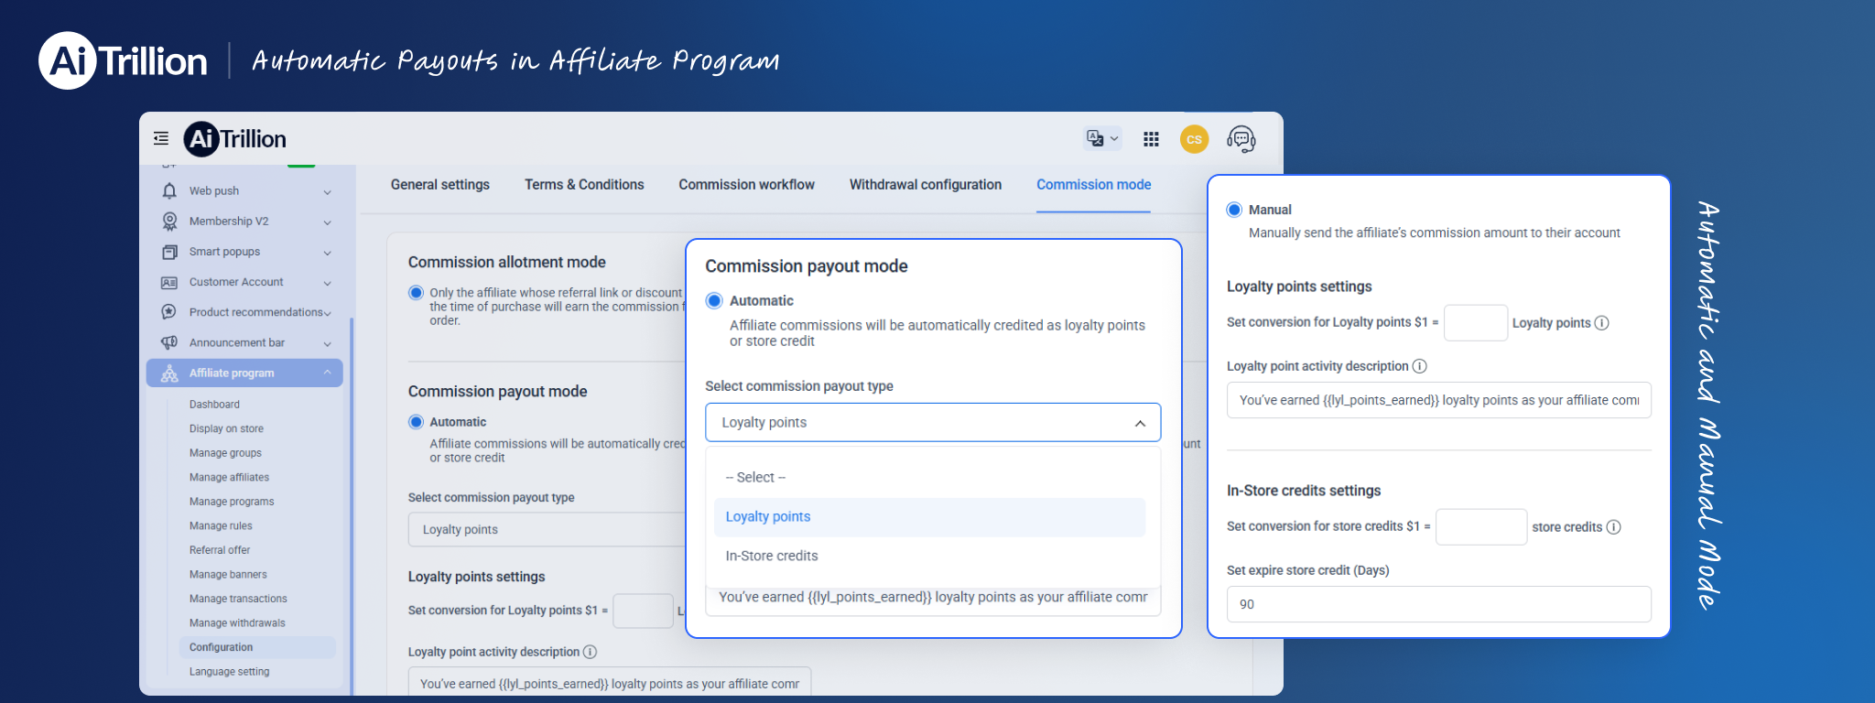Open Dashboard under Affiliate program

[x=214, y=405]
